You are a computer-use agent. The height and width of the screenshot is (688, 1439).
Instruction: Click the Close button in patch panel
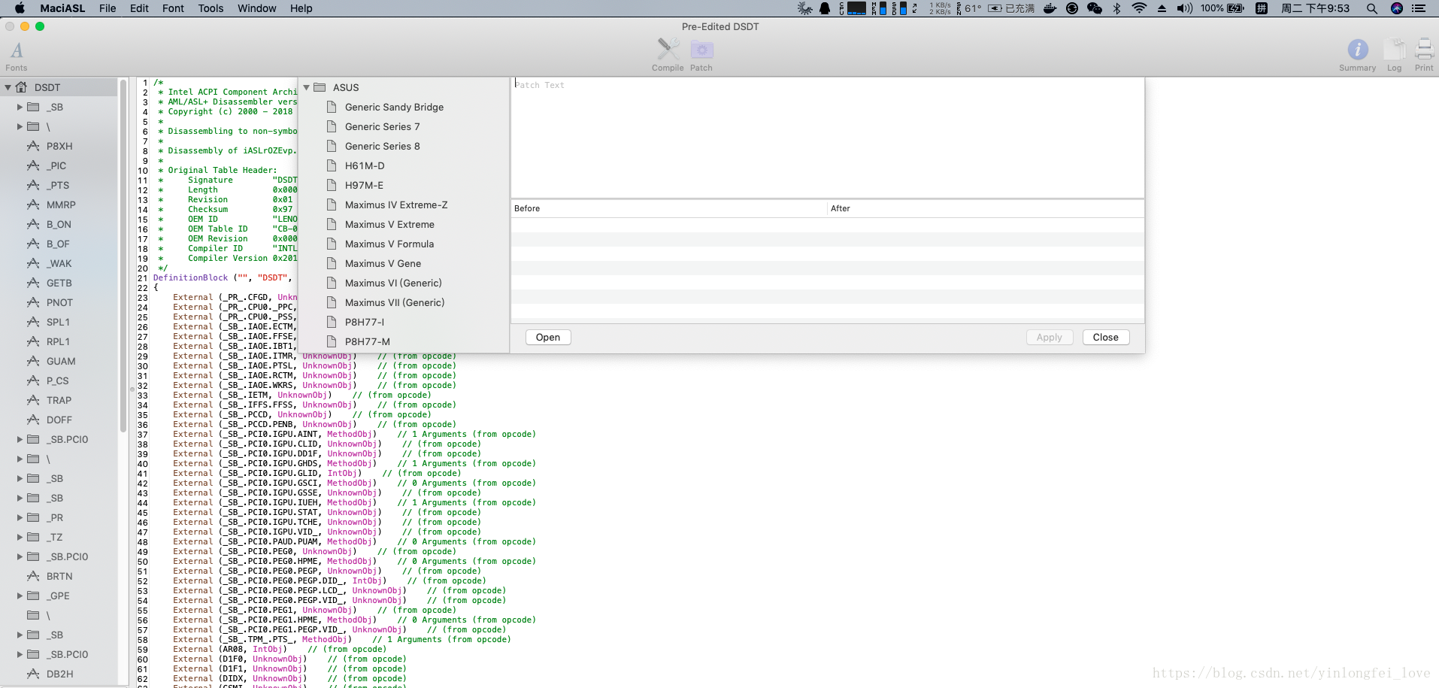[x=1106, y=338]
